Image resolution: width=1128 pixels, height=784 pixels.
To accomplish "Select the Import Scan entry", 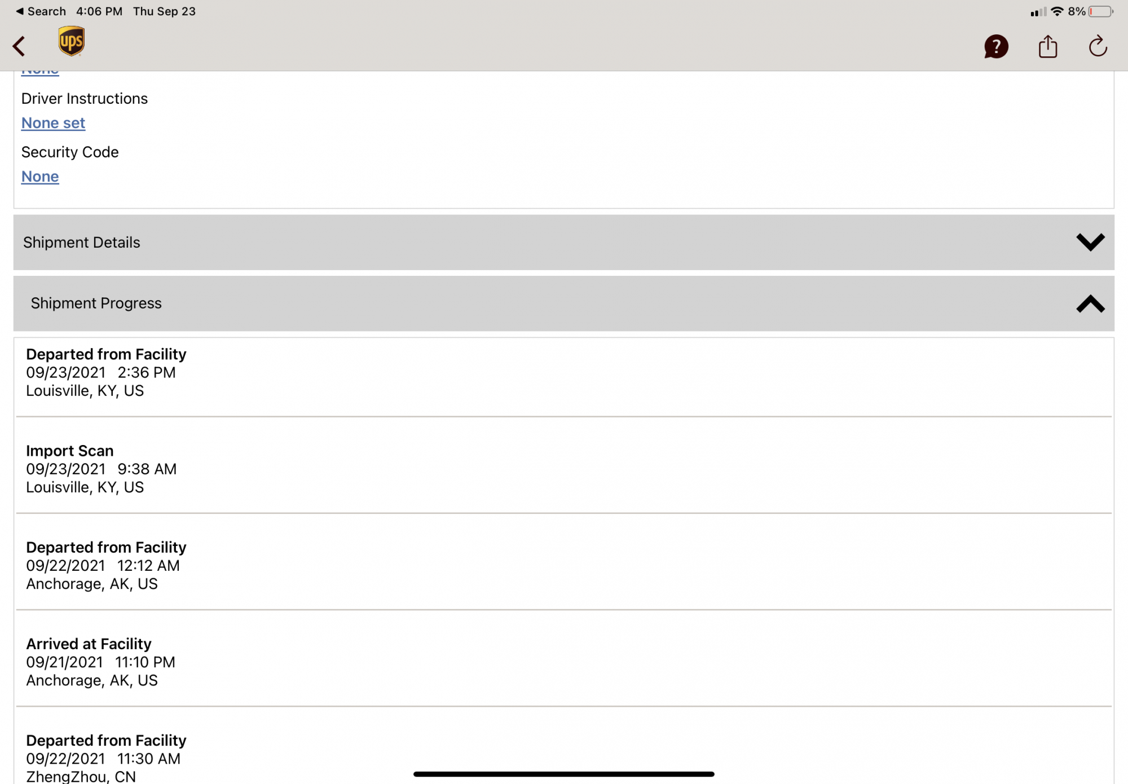I will 102,469.
